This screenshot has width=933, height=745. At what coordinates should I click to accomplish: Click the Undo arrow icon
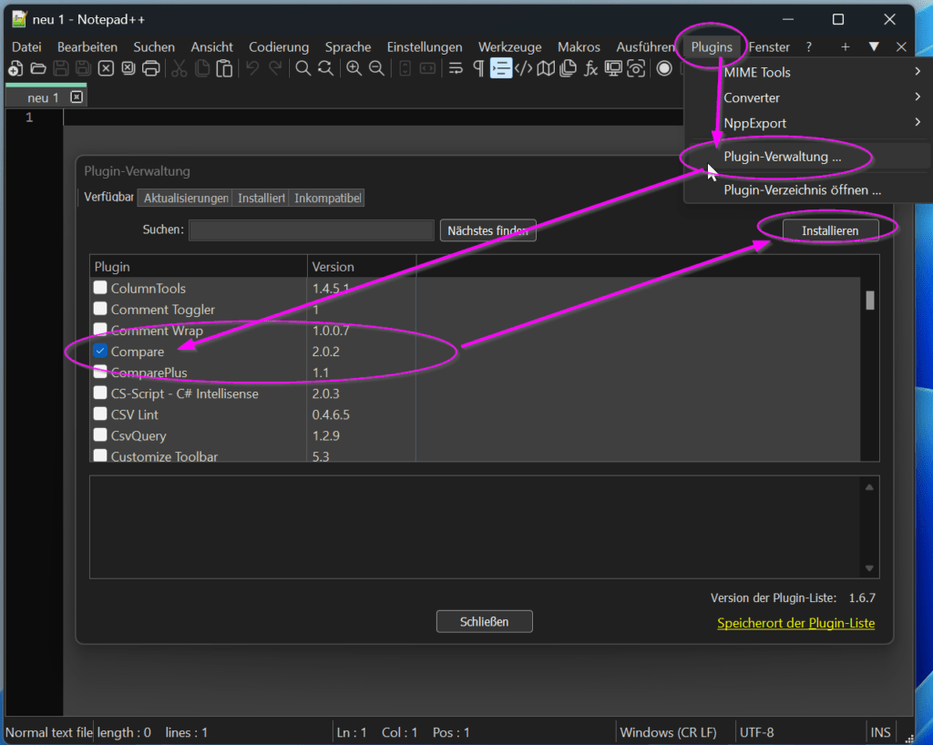(x=253, y=68)
